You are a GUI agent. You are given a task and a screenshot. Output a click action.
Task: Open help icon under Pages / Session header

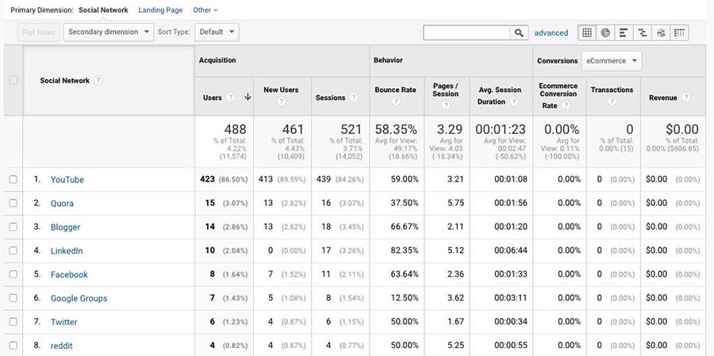446,105
